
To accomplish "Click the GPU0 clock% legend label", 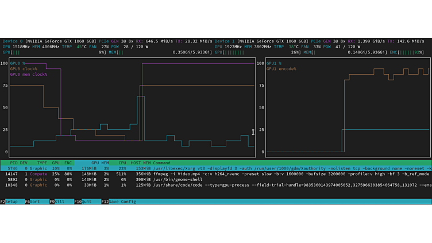I will click(x=24, y=69).
